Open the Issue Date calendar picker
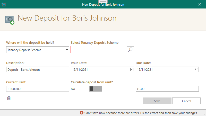The image size is (206, 116). (x=132, y=69)
